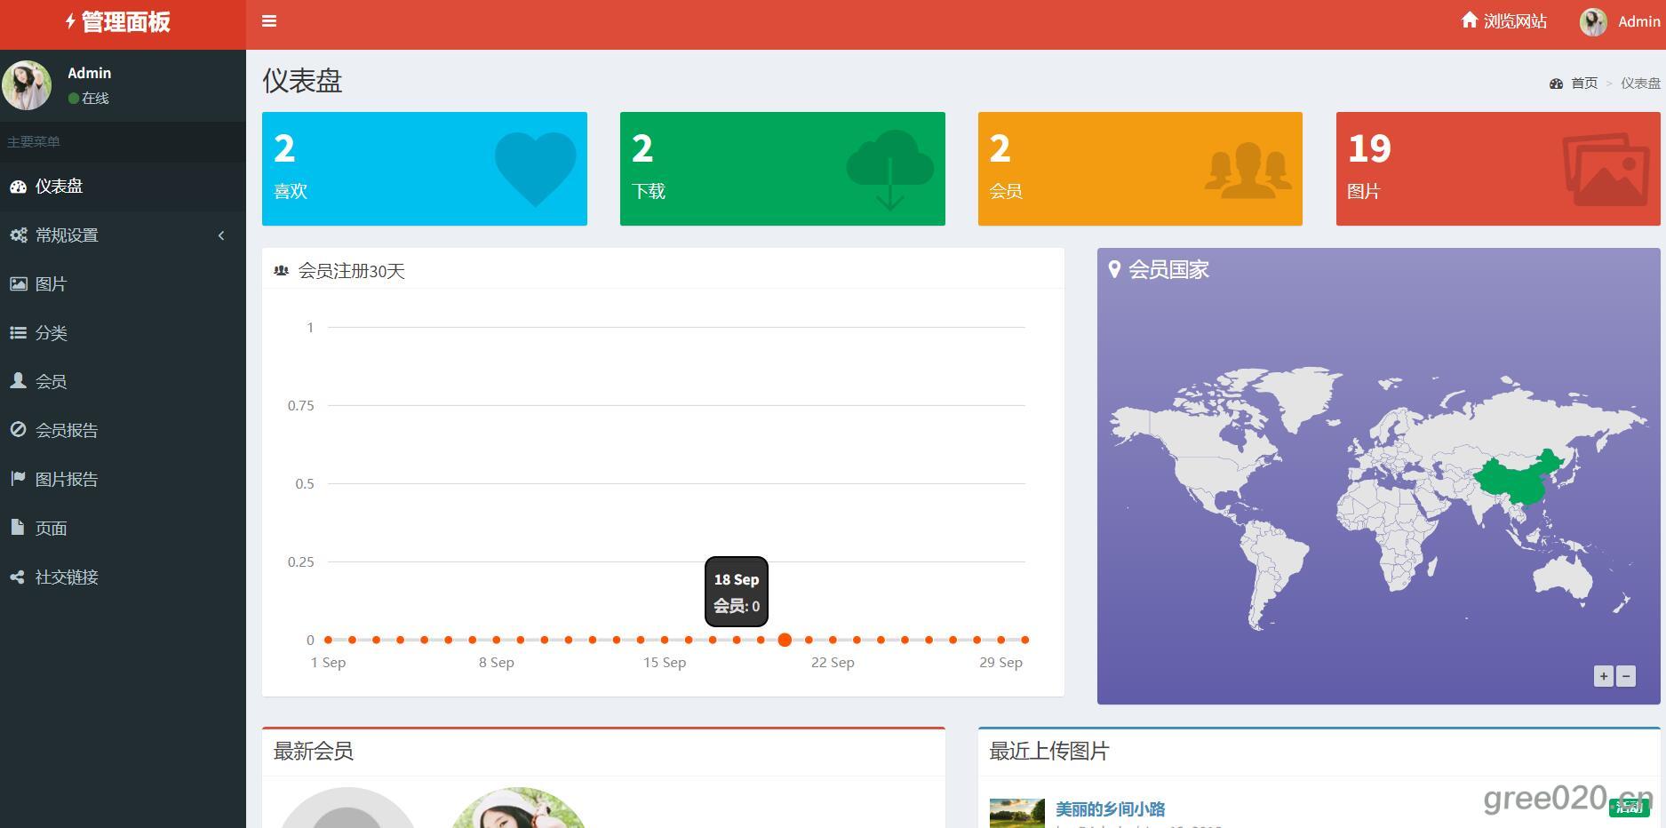Open 会员报告 in the sidebar menu
The height and width of the screenshot is (828, 1666).
(x=66, y=431)
